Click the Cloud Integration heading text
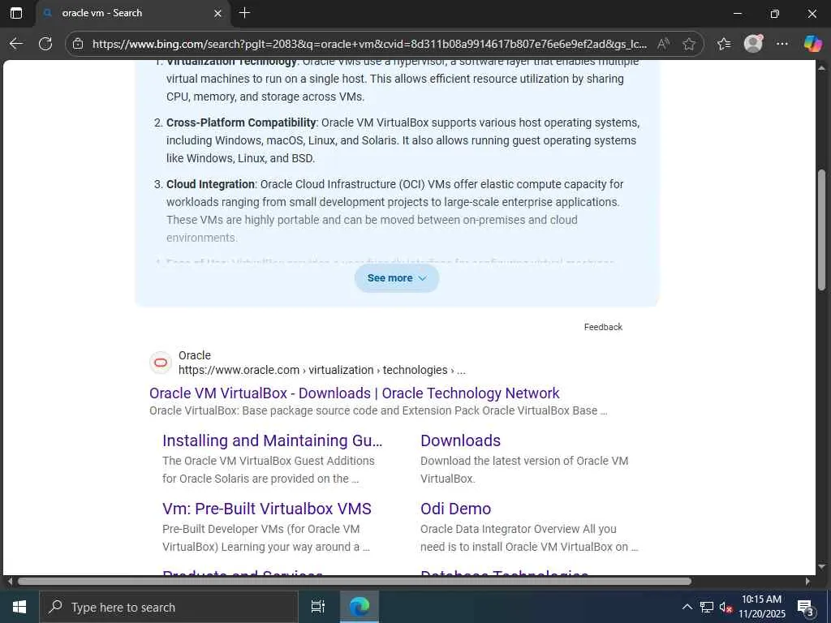 point(210,184)
